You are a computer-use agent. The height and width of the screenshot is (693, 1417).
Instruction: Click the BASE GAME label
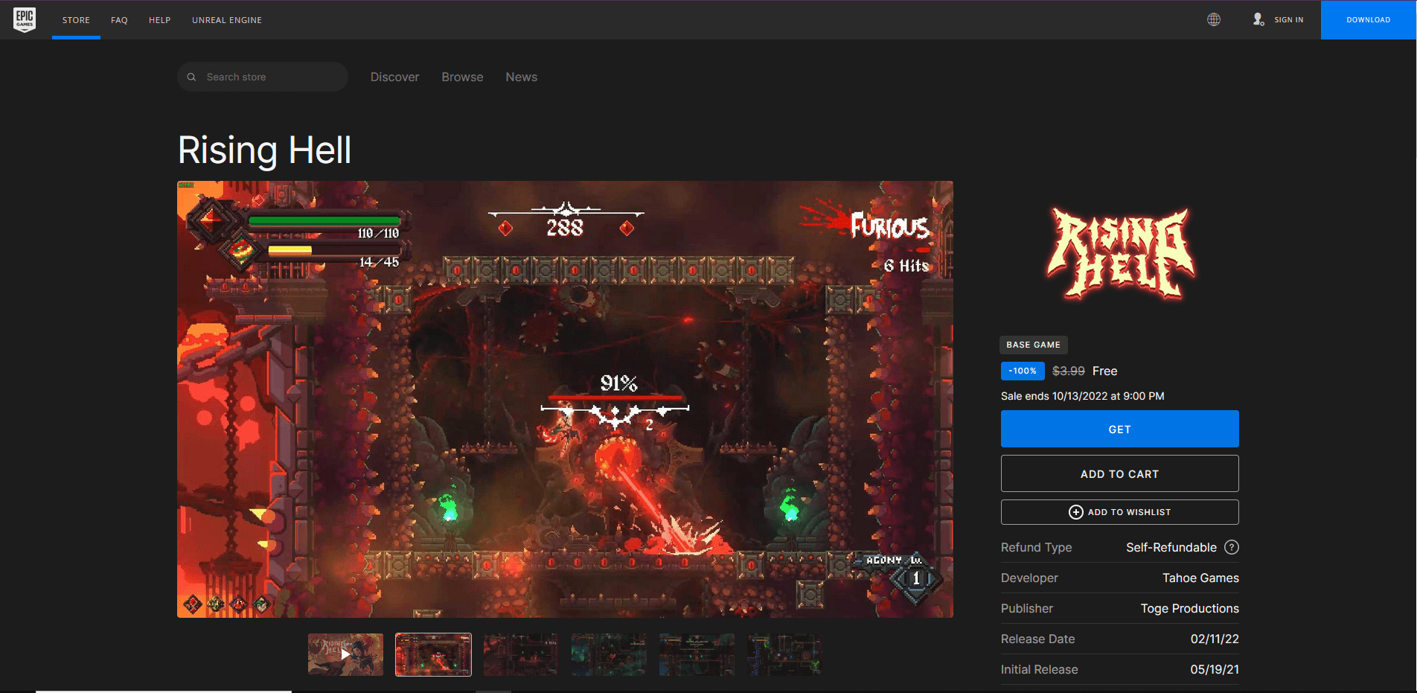[1033, 345]
